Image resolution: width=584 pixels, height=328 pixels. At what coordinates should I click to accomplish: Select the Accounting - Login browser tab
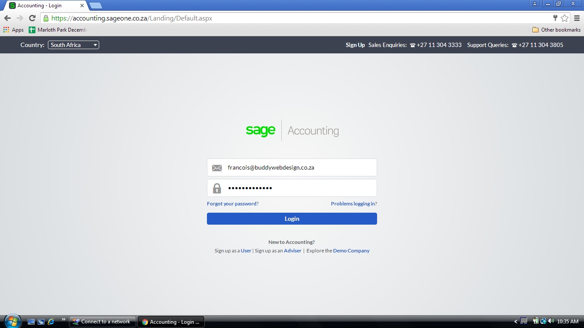pos(46,6)
